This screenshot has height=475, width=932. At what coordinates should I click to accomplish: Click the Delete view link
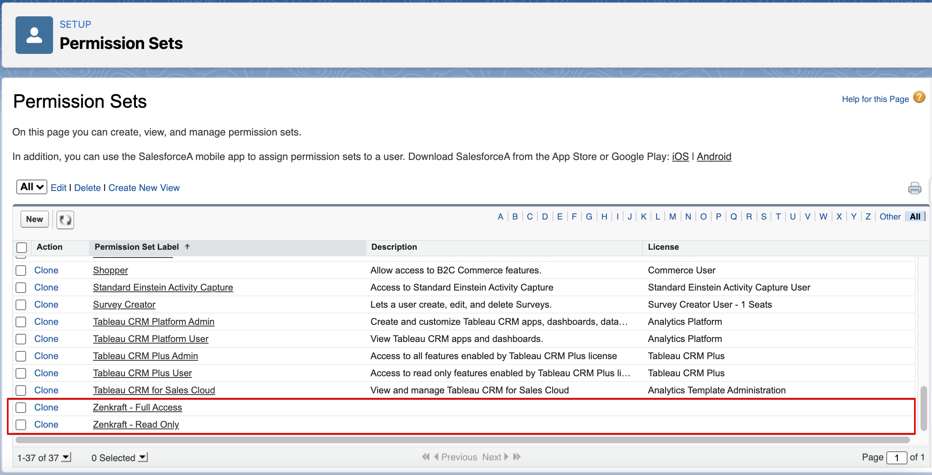point(87,188)
